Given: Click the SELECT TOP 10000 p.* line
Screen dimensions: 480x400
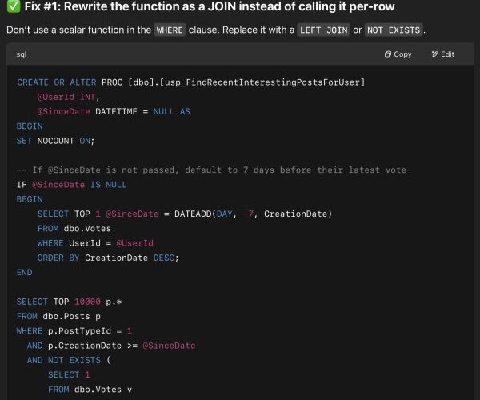Looking at the screenshot, I should click(x=69, y=302).
